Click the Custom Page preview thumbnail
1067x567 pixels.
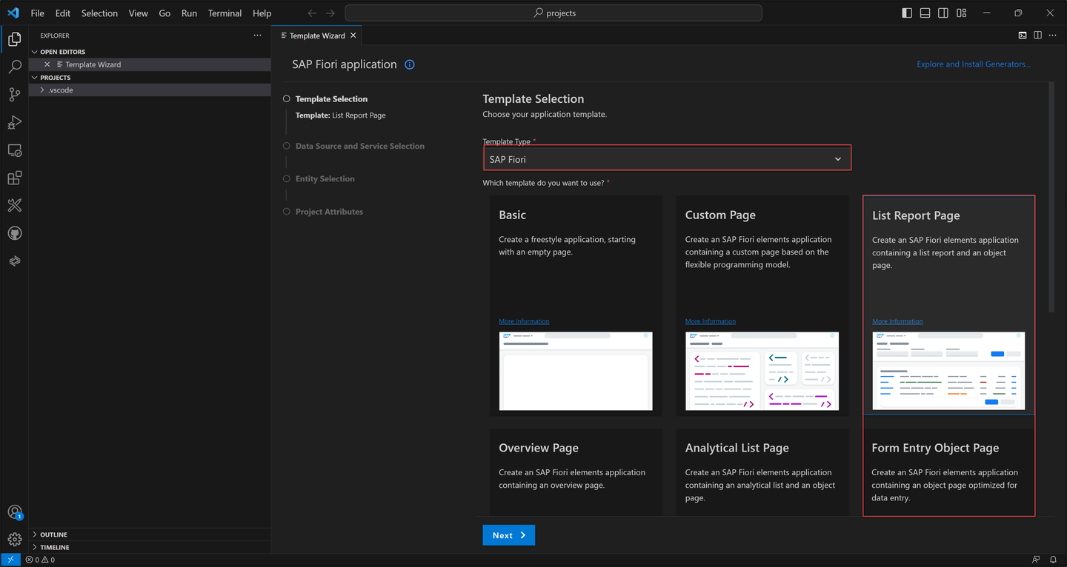click(762, 371)
